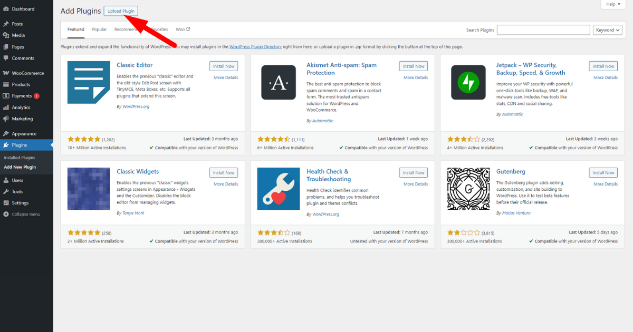This screenshot has width=633, height=332.
Task: Click the Classic Editor plugin thumbnail
Action: [89, 82]
